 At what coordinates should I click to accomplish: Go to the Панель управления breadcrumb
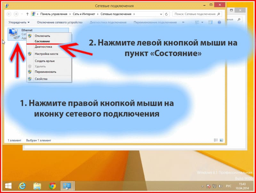54,14
